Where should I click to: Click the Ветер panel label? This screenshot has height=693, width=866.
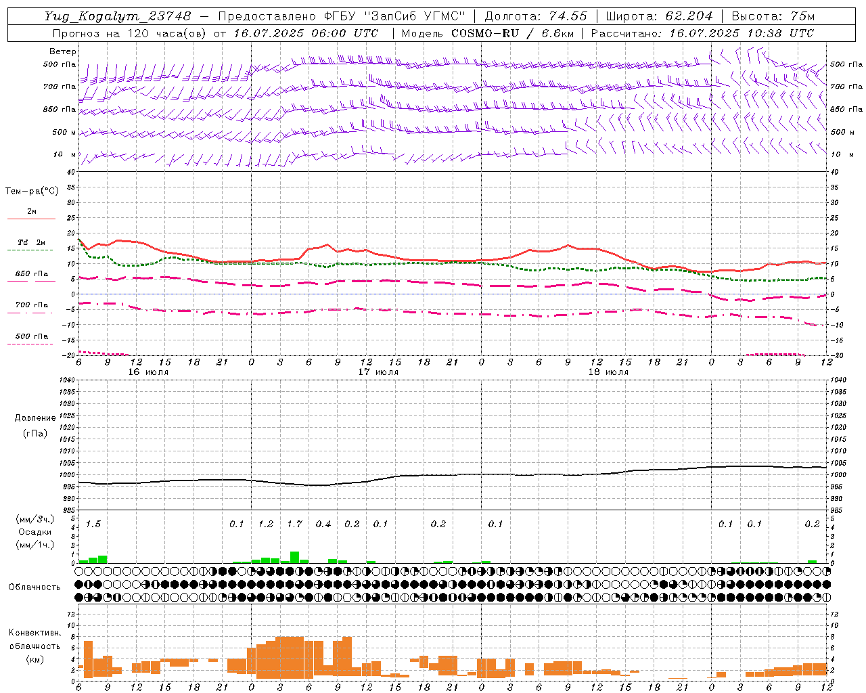click(63, 51)
